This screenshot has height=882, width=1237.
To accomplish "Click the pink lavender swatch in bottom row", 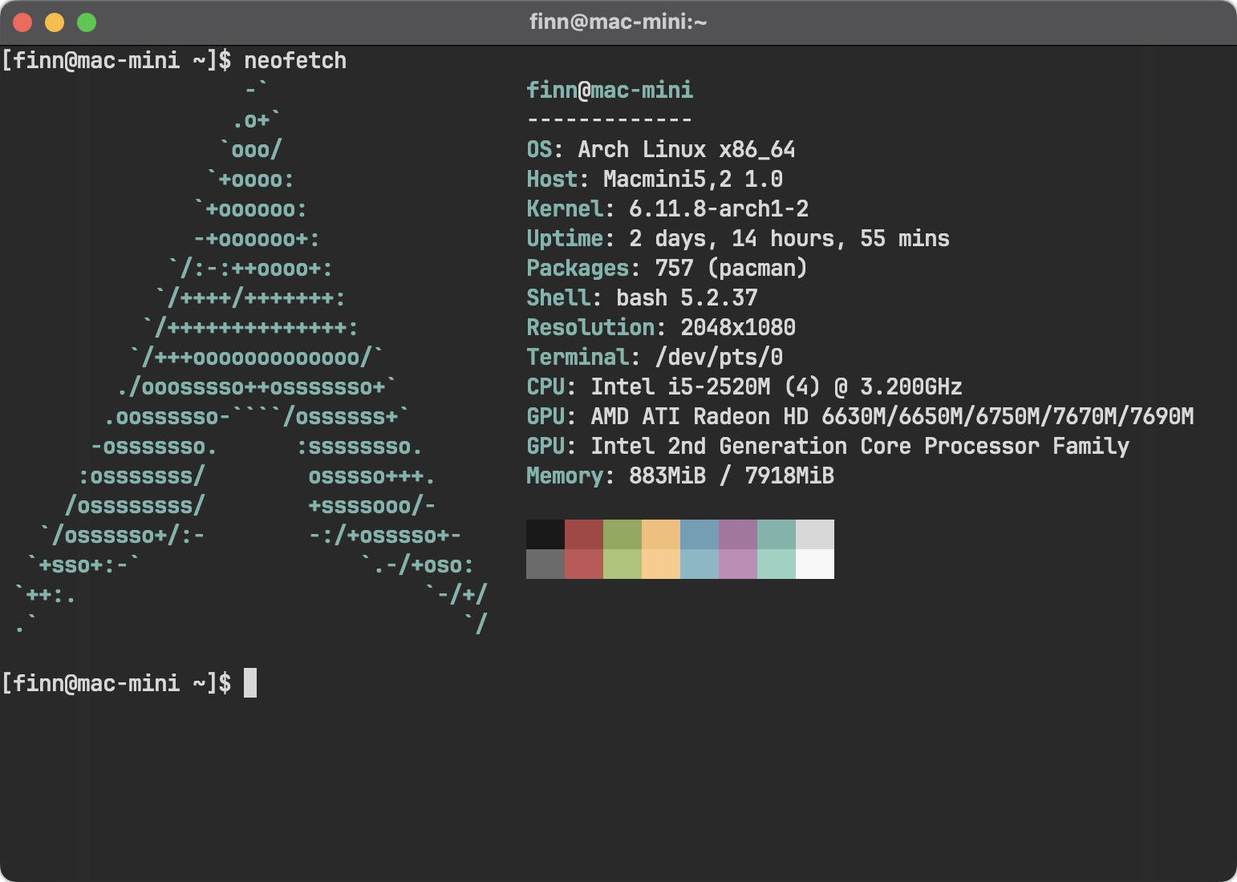I will pyautogui.click(x=738, y=564).
